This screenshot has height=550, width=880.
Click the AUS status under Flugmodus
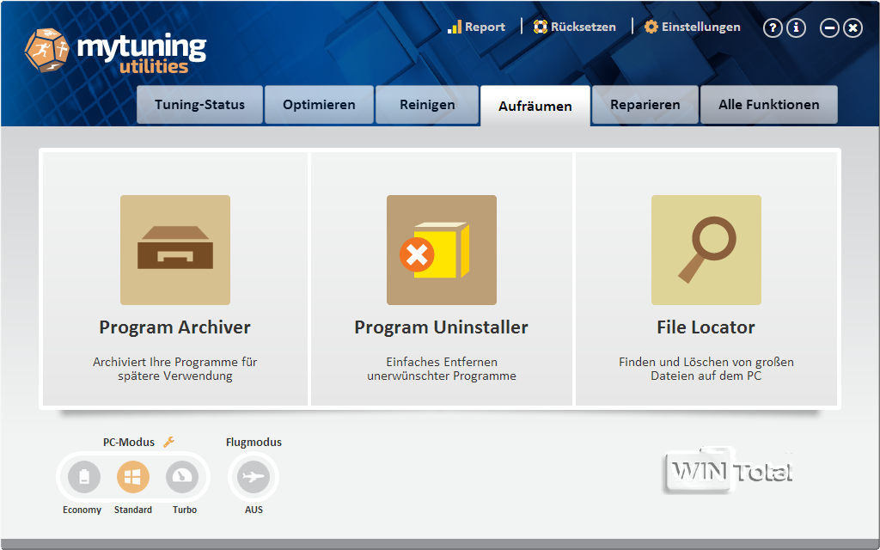[254, 510]
